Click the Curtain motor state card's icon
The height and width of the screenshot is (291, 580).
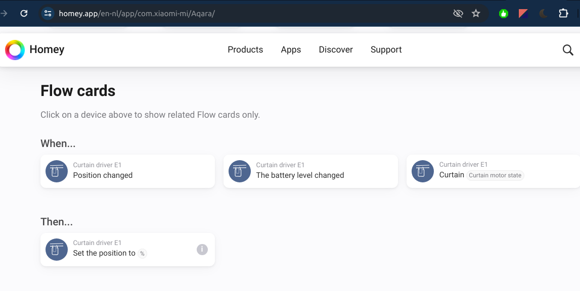point(423,171)
